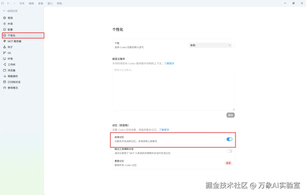
Task: Click the 记忆（实验性） section label
Action: (x=120, y=125)
